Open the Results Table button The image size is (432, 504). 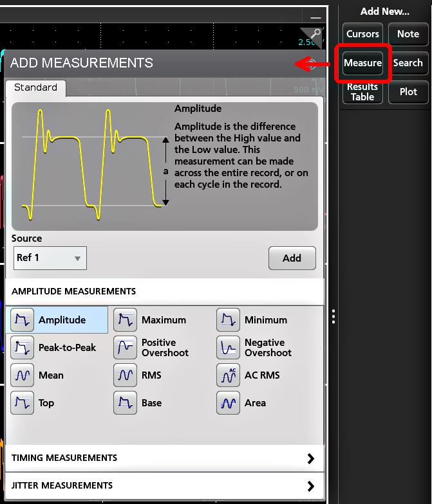pyautogui.click(x=362, y=92)
